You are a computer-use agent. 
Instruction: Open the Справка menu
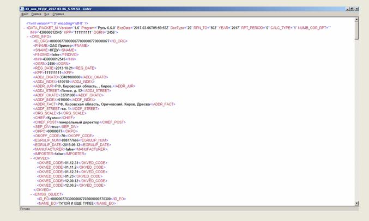pos(58,14)
